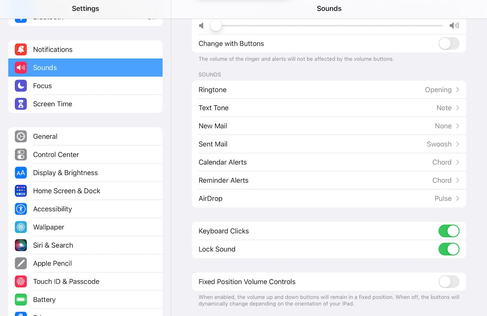This screenshot has height=316, width=487.
Task: Click the Battery icon in the sidebar
Action: tap(21, 299)
